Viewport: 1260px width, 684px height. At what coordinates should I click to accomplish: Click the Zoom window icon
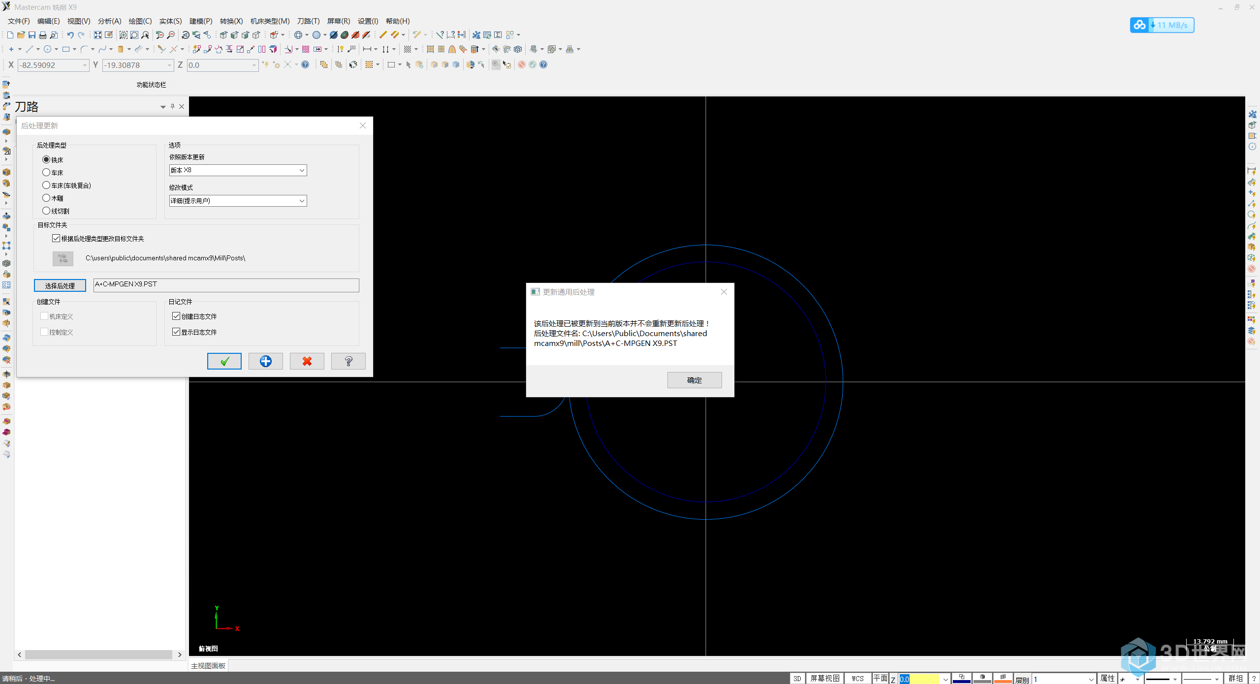click(x=124, y=35)
